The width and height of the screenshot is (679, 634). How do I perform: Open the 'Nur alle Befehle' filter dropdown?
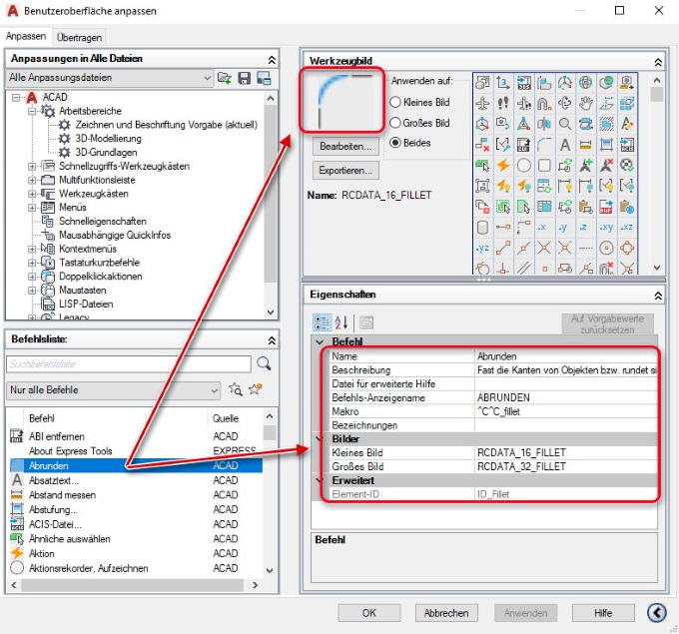click(214, 389)
